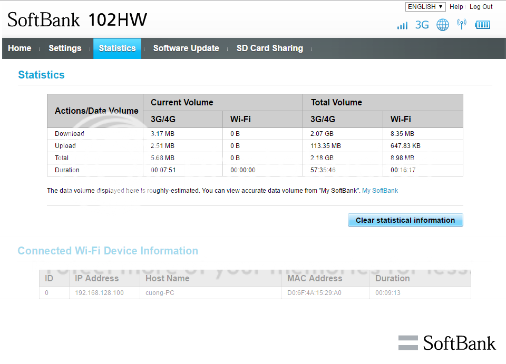
Task: Click the Upload row label
Action: [65, 146]
